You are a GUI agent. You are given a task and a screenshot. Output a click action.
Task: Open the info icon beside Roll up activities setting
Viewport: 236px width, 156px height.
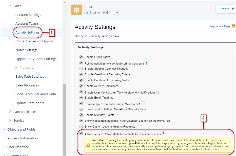click(146, 63)
